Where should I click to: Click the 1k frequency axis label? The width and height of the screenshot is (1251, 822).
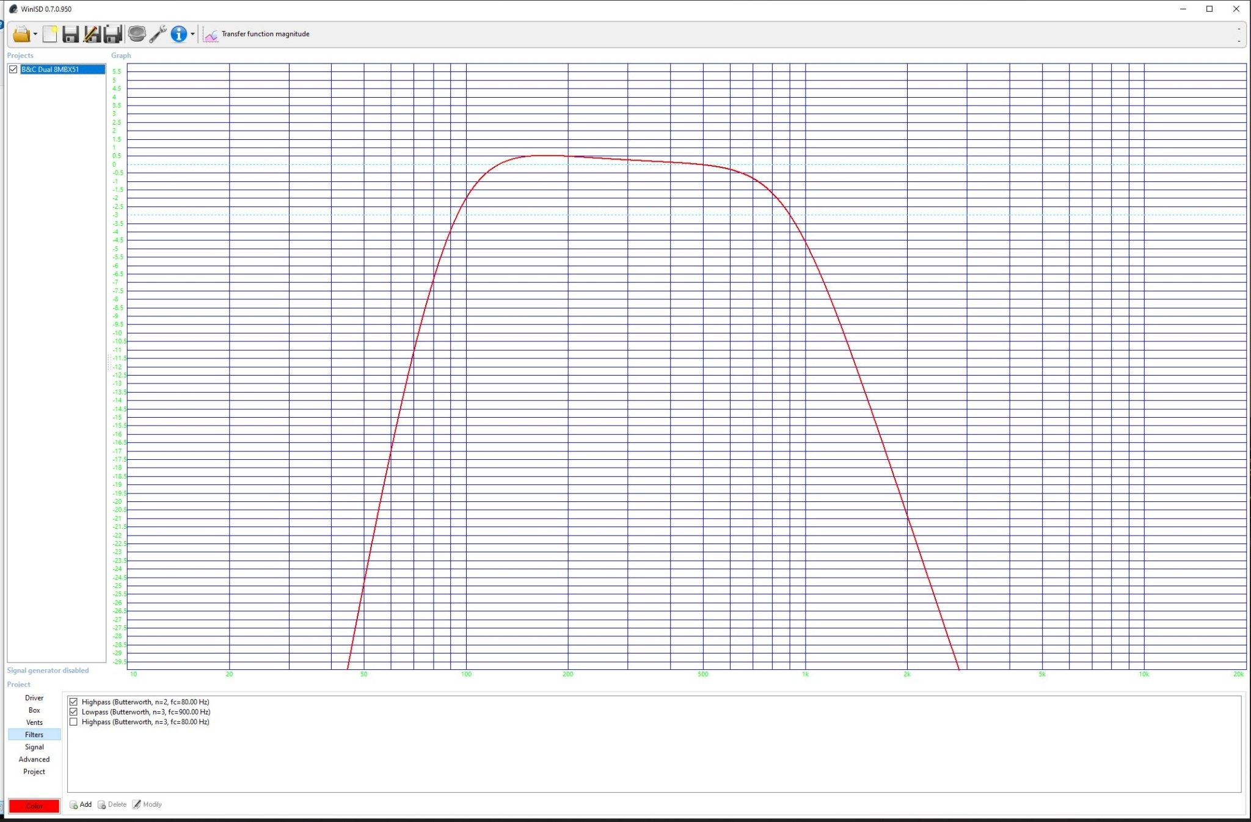pyautogui.click(x=805, y=674)
